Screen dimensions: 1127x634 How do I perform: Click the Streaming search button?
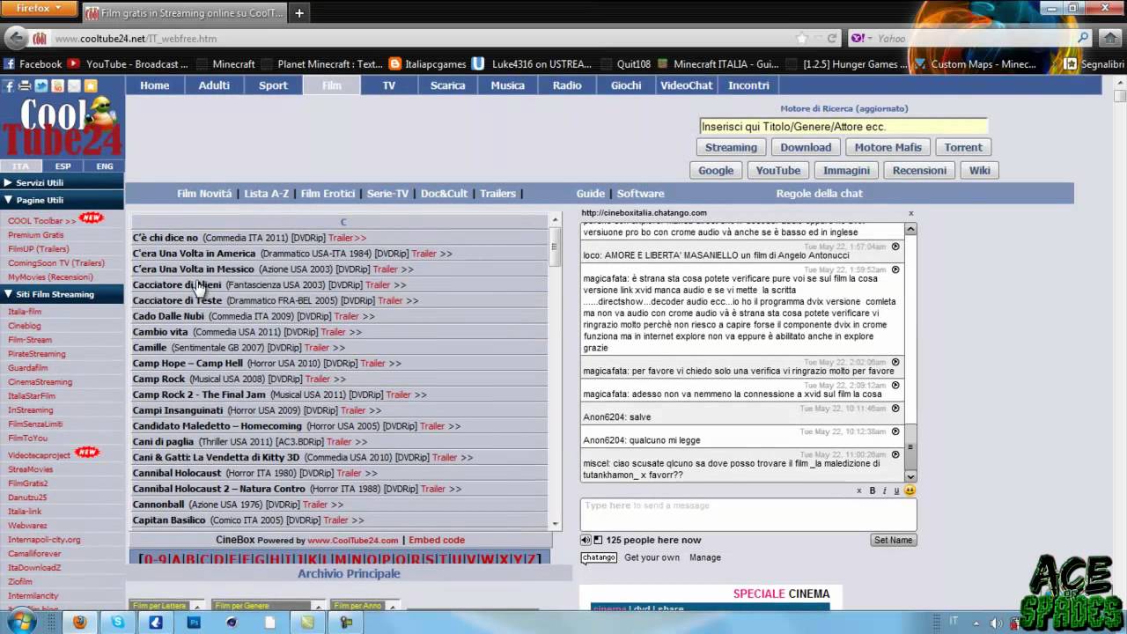(731, 147)
